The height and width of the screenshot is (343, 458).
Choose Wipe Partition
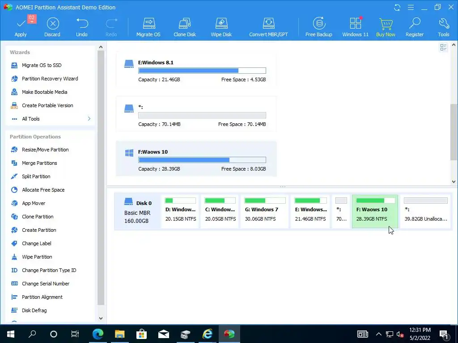click(37, 257)
